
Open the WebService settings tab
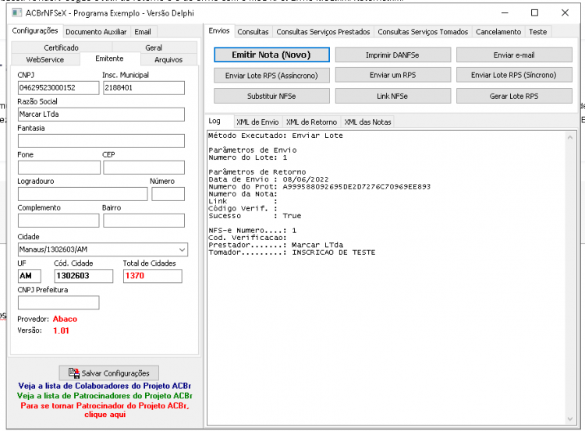(x=45, y=60)
